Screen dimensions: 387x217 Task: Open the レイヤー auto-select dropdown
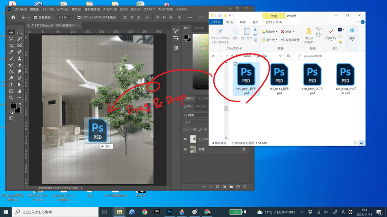tap(65, 17)
